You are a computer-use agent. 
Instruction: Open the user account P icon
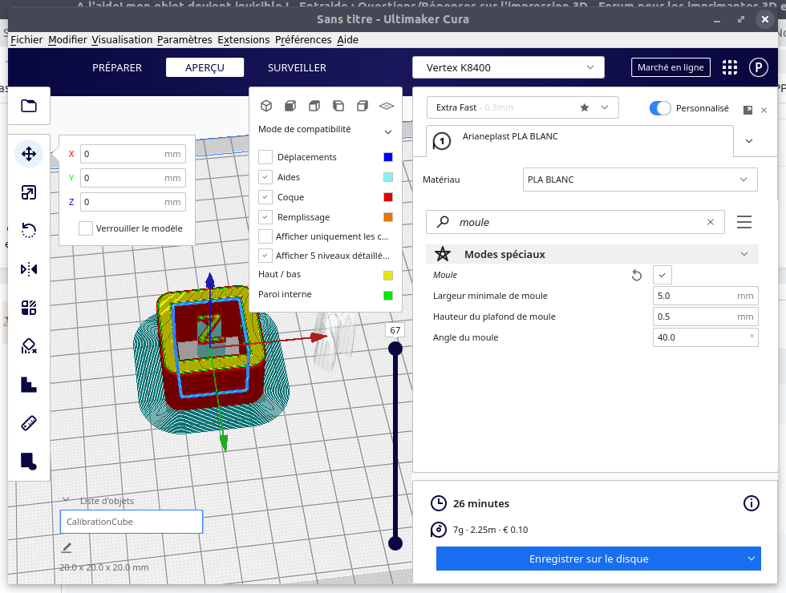759,67
